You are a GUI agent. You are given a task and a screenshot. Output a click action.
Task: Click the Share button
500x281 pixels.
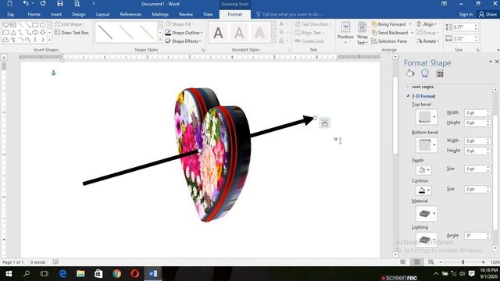click(487, 14)
